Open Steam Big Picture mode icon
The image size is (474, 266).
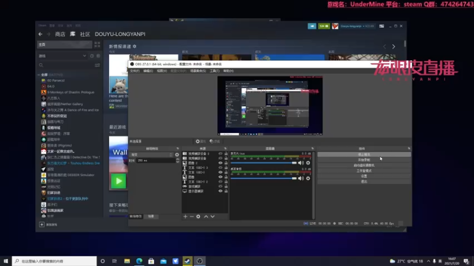tap(382, 26)
